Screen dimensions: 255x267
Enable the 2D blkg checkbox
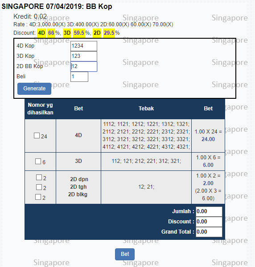point(38,197)
